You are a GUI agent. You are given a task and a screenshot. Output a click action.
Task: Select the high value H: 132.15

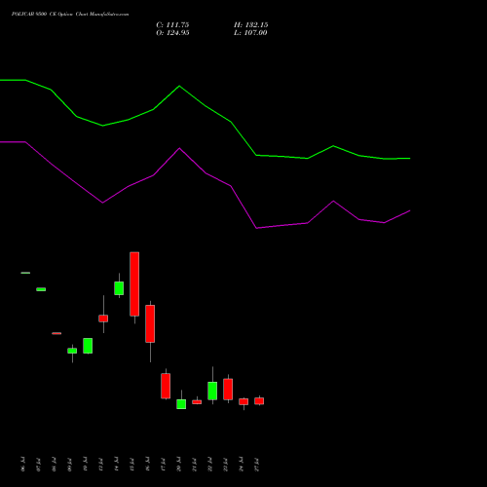coord(251,25)
